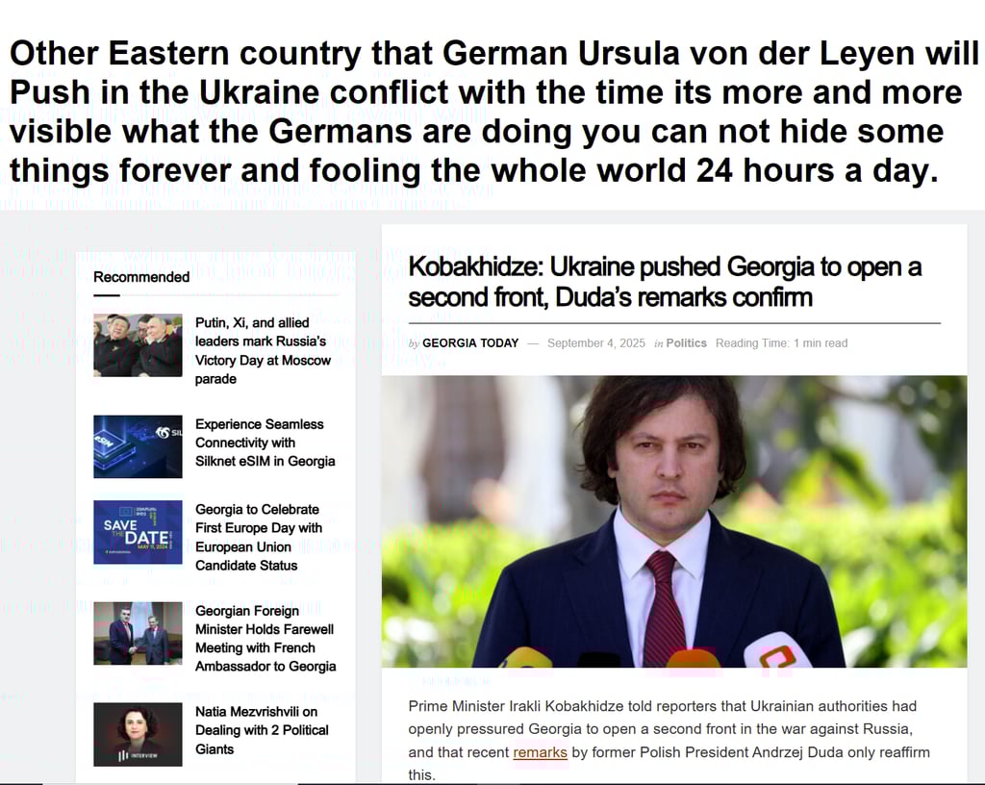Click the Natia Mezvrishvili interview thumbnail
The image size is (985, 785).
[138, 734]
